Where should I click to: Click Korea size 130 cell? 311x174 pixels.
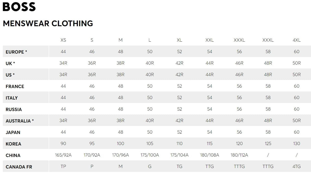point(296,143)
